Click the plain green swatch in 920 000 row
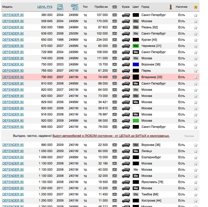The height and width of the screenshot is (207, 208). pos(136,121)
